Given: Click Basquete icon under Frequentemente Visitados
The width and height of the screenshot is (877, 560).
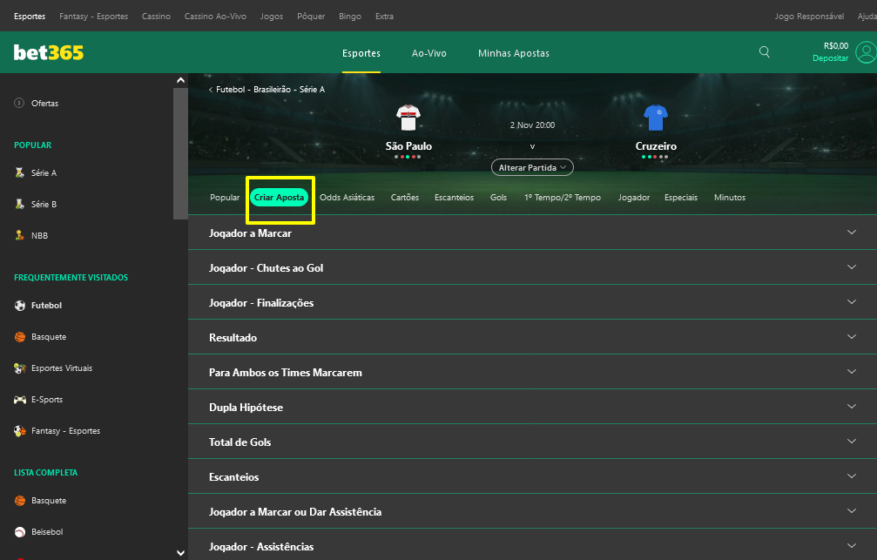Looking at the screenshot, I should click(x=20, y=337).
